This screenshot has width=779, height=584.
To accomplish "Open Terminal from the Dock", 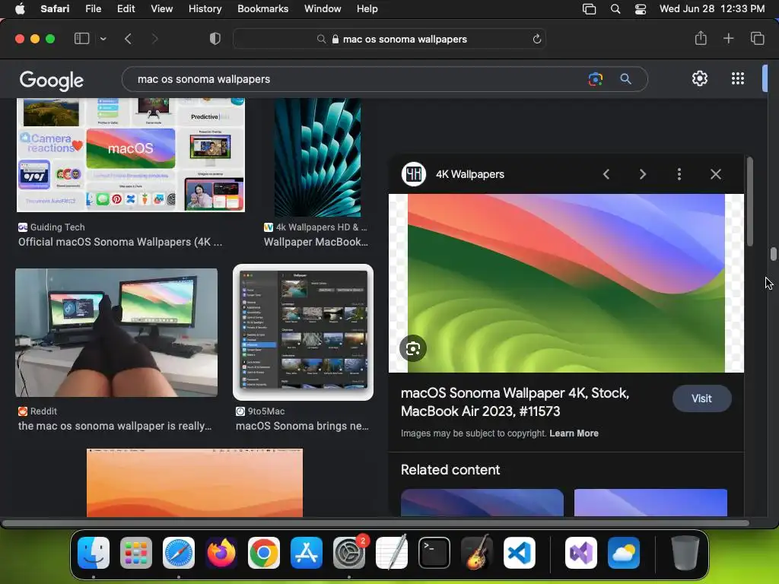I will click(434, 553).
